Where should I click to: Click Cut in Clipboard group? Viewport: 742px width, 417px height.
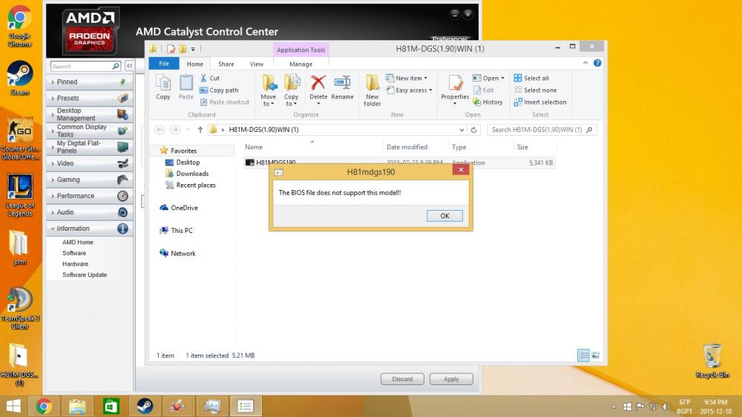pyautogui.click(x=210, y=78)
